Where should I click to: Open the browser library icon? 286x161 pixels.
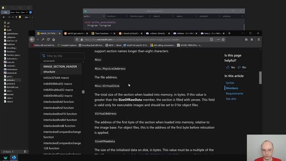[246, 39]
